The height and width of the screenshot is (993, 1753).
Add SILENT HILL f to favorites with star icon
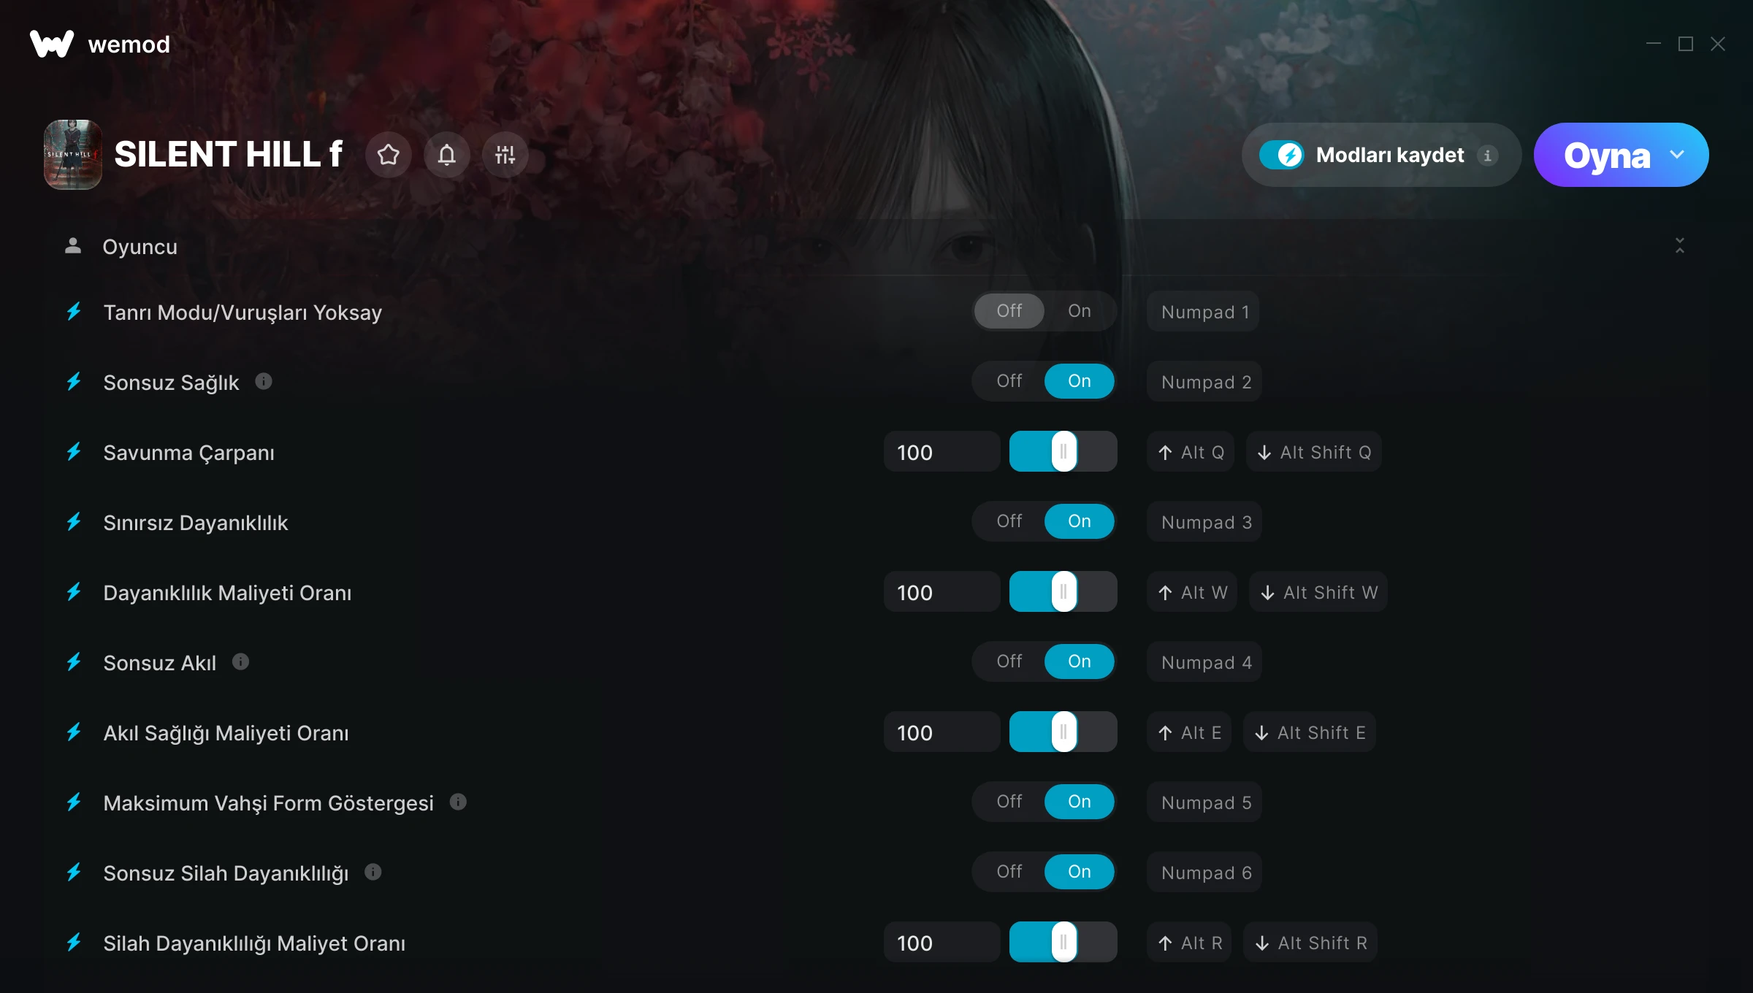(x=389, y=155)
